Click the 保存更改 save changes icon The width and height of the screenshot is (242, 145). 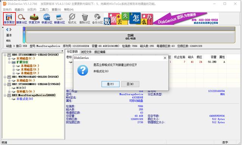tap(9, 19)
